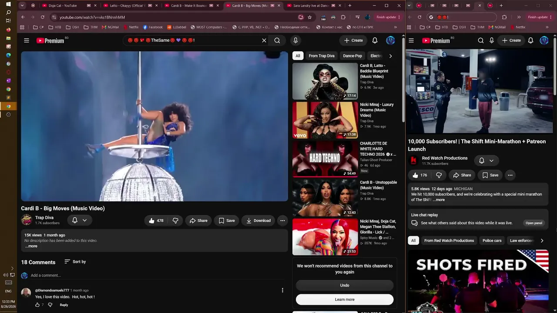Reply to Diamondsamuels777's comment
This screenshot has width=557, height=313.
pyautogui.click(x=64, y=305)
